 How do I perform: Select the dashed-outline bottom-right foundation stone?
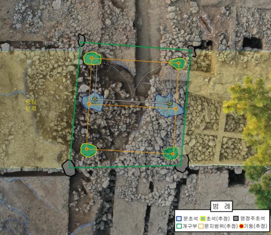pos(171,153)
